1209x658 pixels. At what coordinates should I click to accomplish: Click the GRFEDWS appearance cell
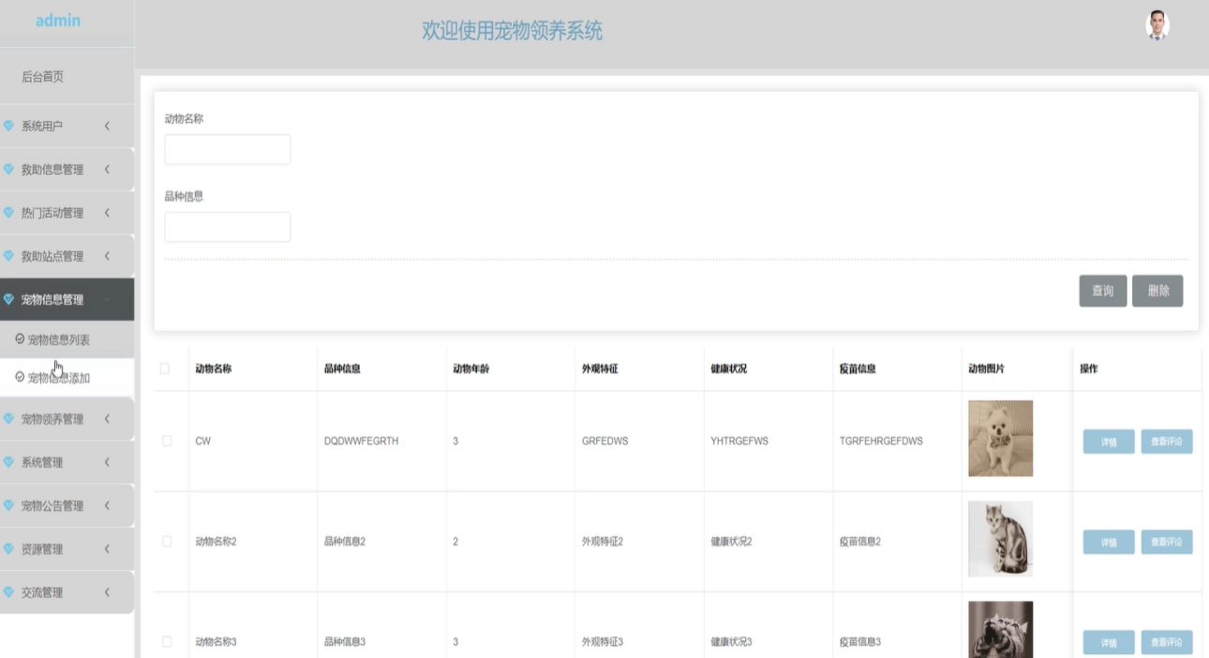click(604, 441)
